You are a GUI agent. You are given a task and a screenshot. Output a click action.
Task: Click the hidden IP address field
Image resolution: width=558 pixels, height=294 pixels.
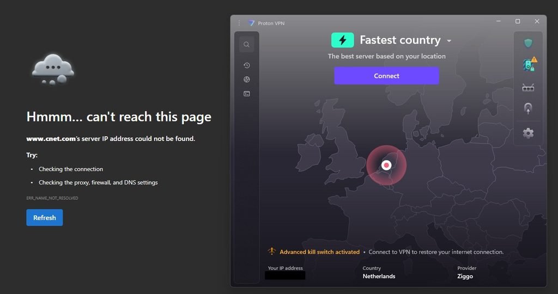click(285, 275)
